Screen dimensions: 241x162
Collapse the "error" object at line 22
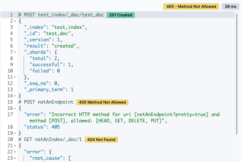15,152
